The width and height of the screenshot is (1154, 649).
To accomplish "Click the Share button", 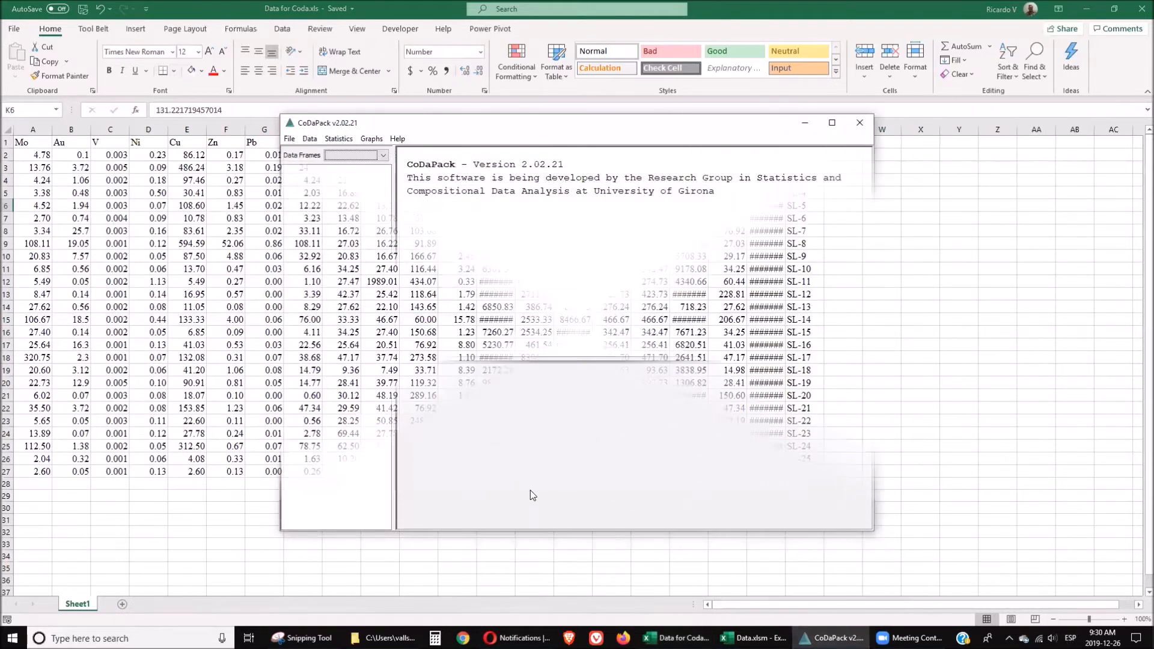I will pyautogui.click(x=1062, y=29).
